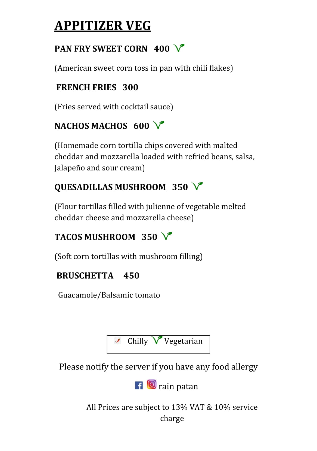
Task: Click the rain patan social handle
Action: 178,386
